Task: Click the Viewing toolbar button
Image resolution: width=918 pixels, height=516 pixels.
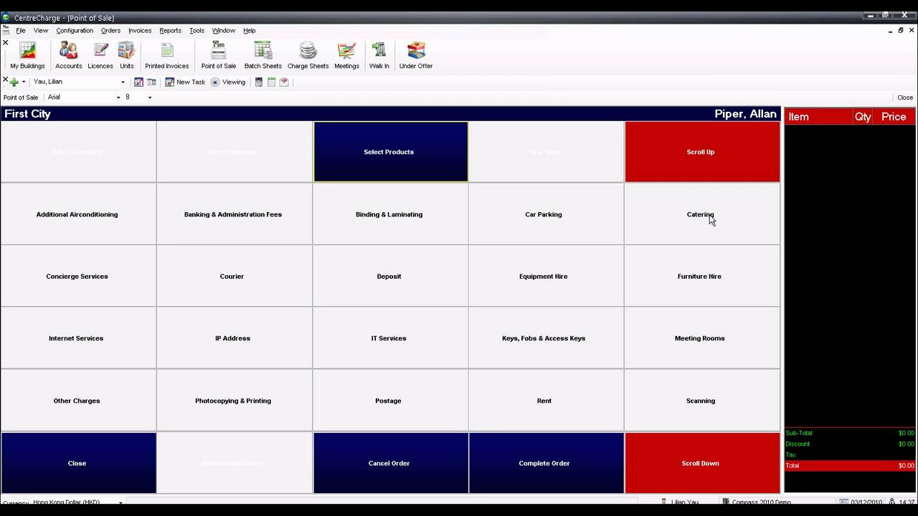Action: (x=228, y=82)
